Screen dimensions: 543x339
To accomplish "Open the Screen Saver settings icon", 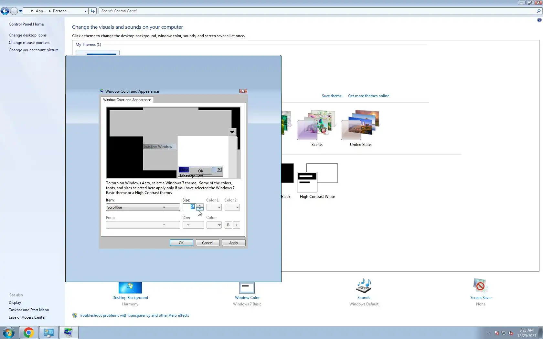I will (x=481, y=286).
